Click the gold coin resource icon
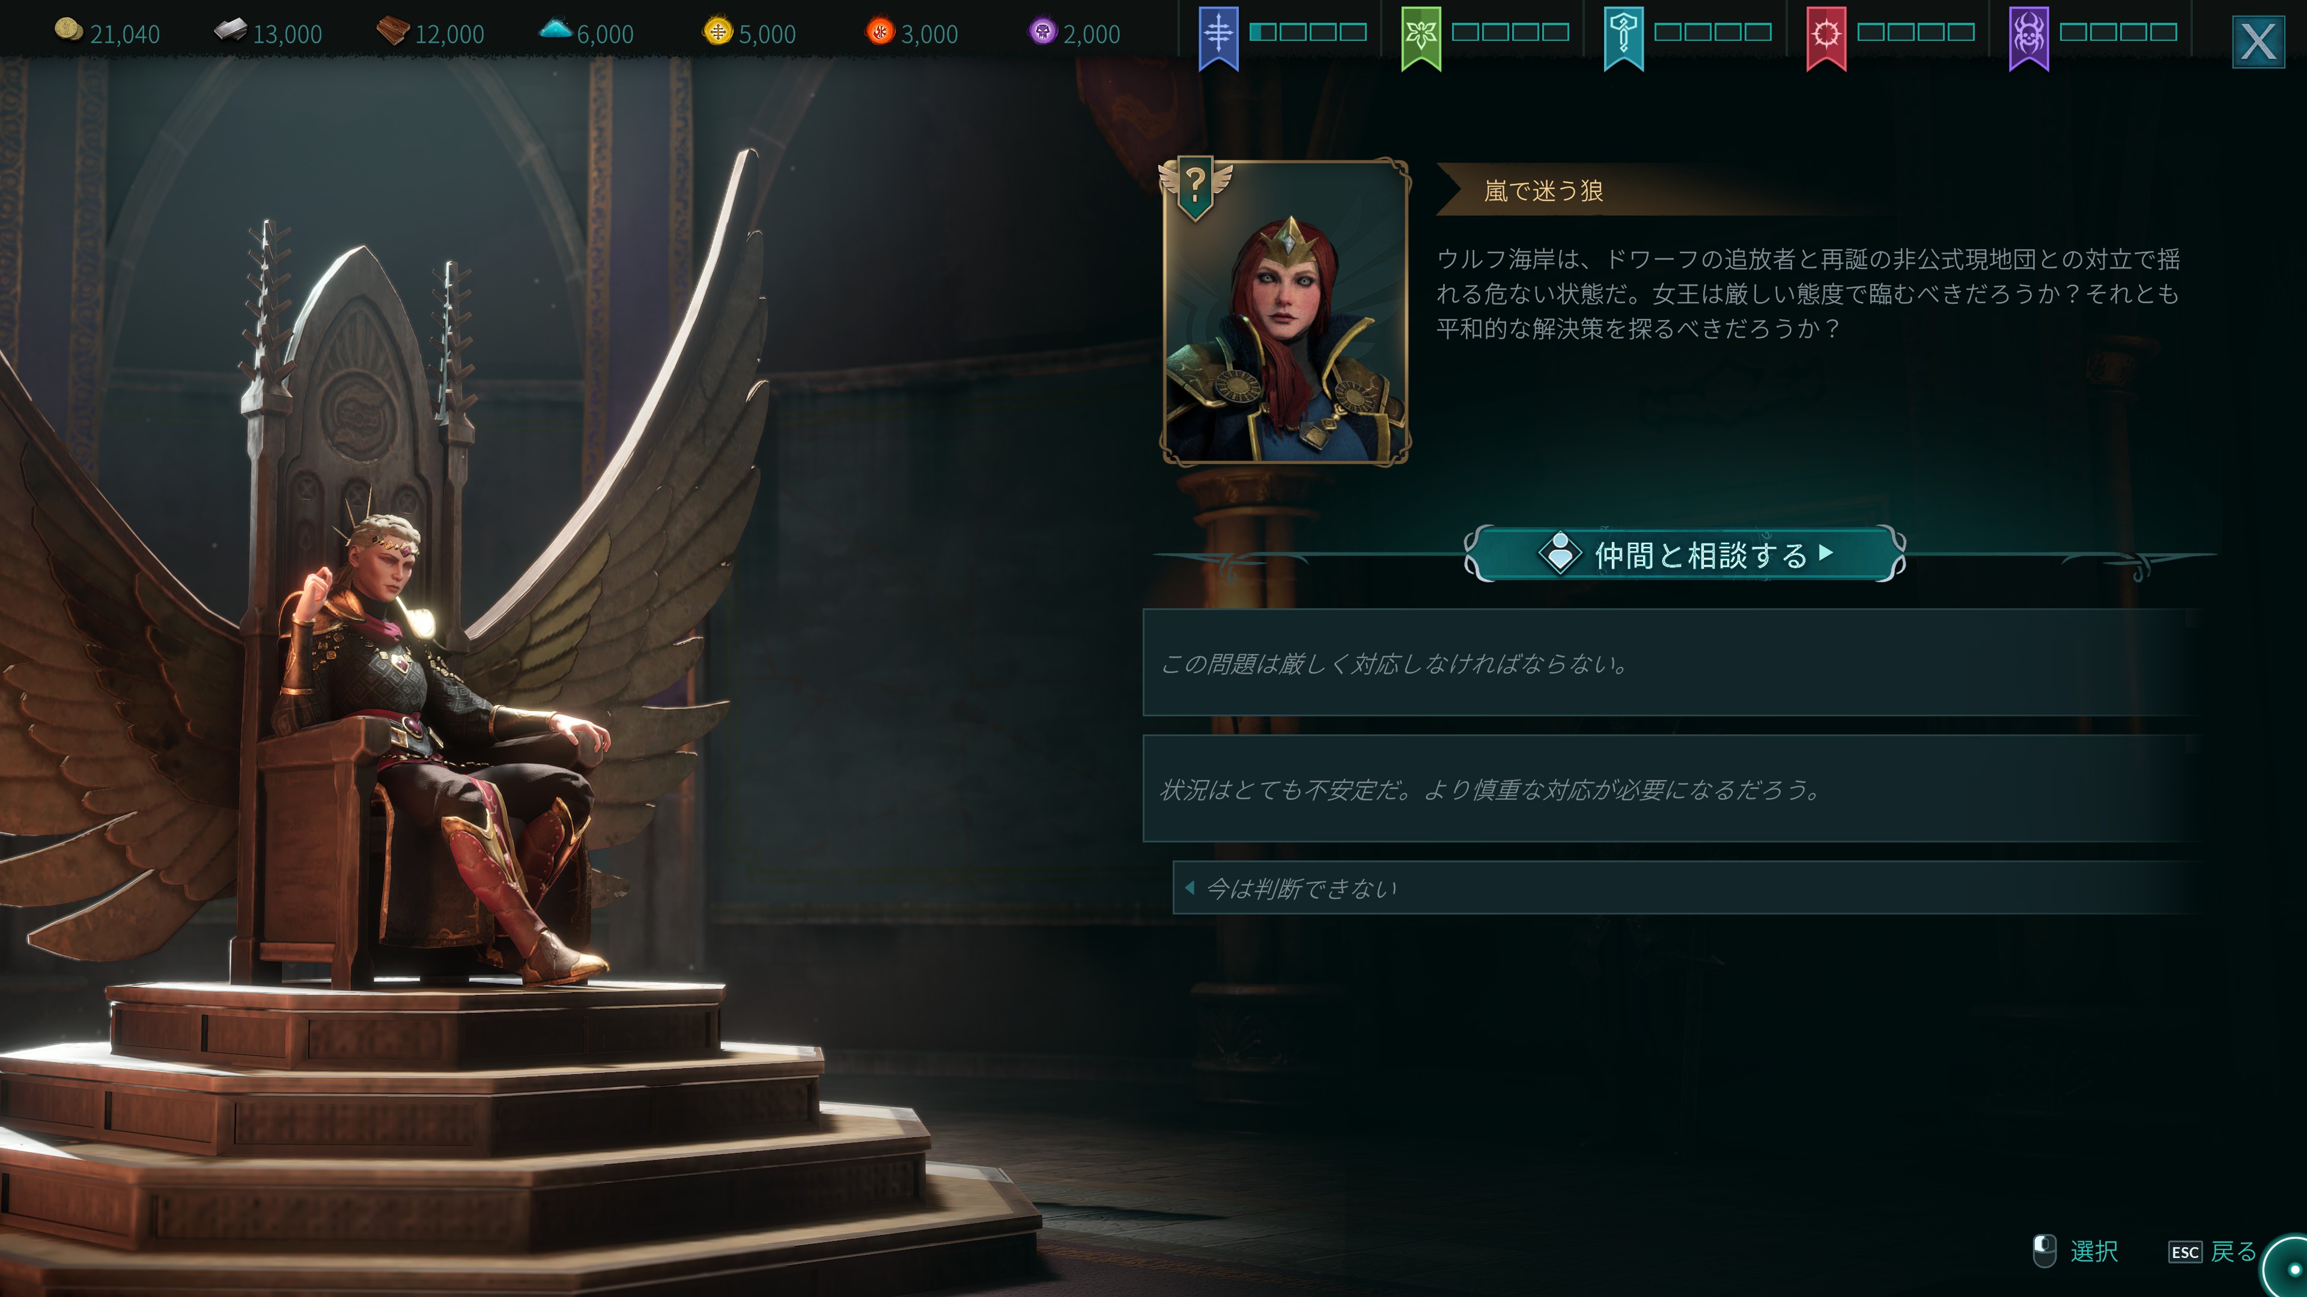Screen dimensions: 2307x1297 (x=68, y=31)
